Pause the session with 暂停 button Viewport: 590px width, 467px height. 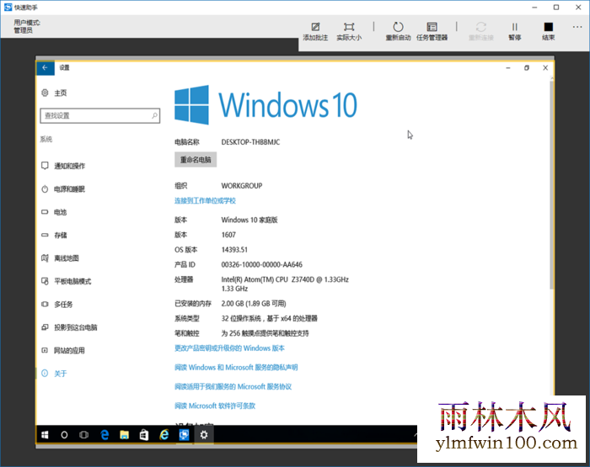514,31
